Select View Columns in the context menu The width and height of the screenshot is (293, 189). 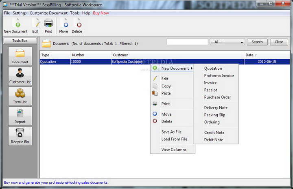174,150
